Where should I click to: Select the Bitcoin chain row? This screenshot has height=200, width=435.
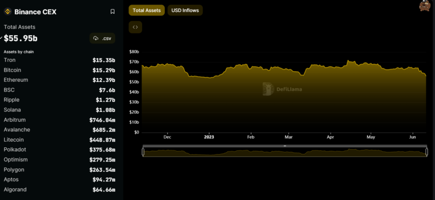[x=59, y=70]
